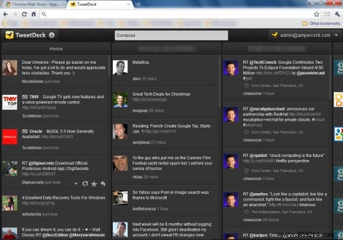This screenshot has height=240, width=343.
Task: Open link in Google TV tweet
Action: [39, 107]
